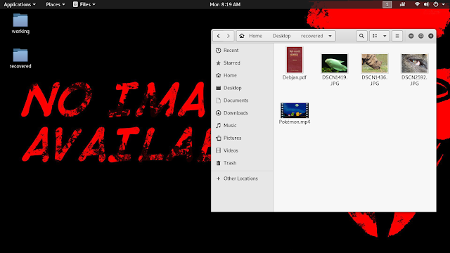Go to Home in the sidebar
Viewport: 450px width, 253px height.
click(242, 75)
